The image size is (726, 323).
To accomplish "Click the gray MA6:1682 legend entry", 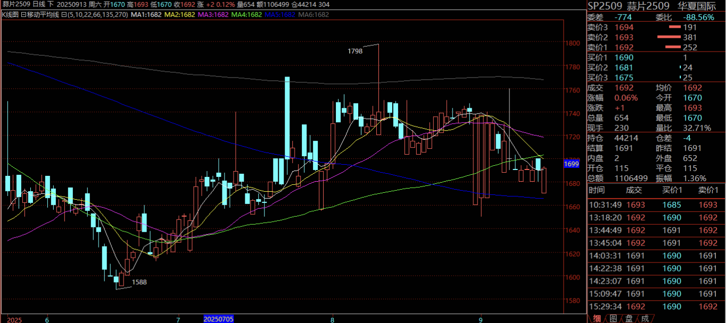I will (313, 14).
